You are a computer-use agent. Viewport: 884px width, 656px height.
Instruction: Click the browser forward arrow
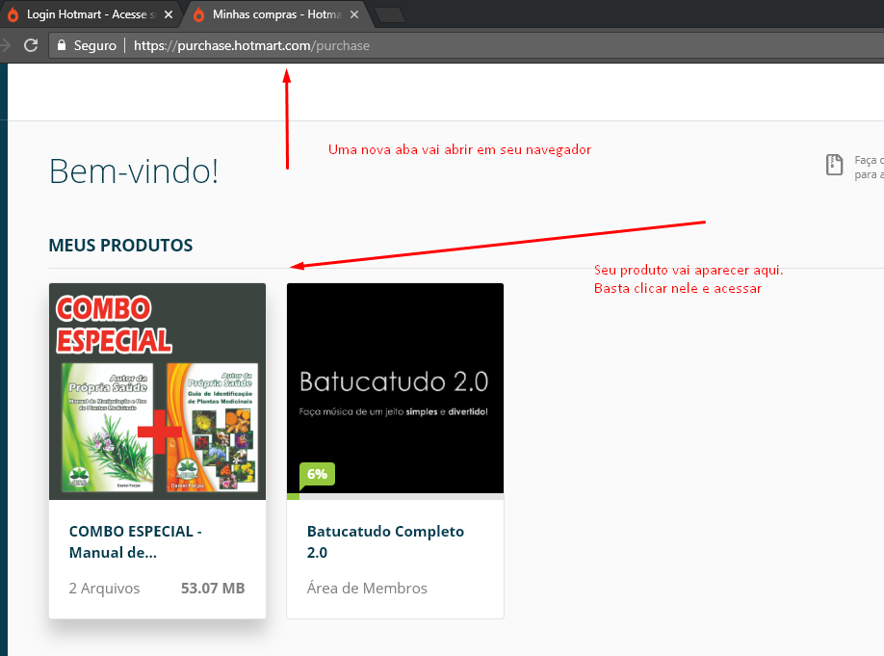[5, 45]
